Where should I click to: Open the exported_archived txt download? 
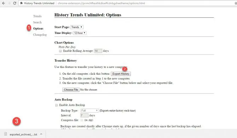coord(23,134)
